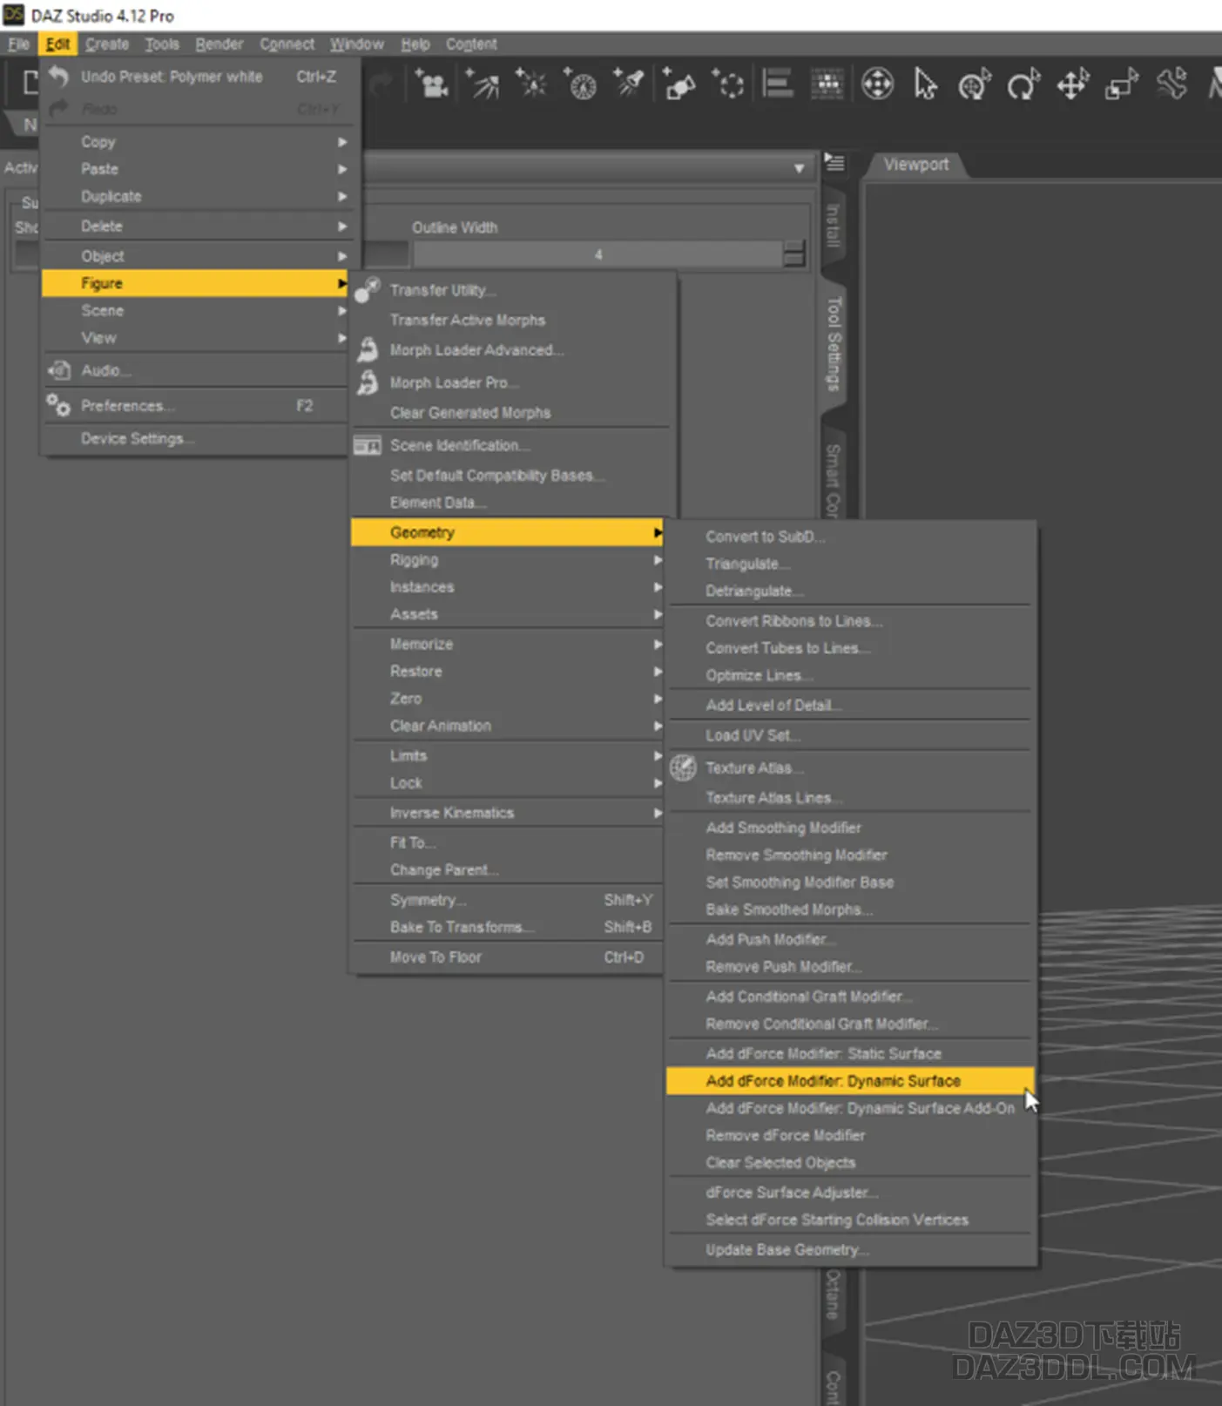The height and width of the screenshot is (1406, 1222).
Task: Expand the Rigging submenu arrow
Action: pyautogui.click(x=658, y=560)
